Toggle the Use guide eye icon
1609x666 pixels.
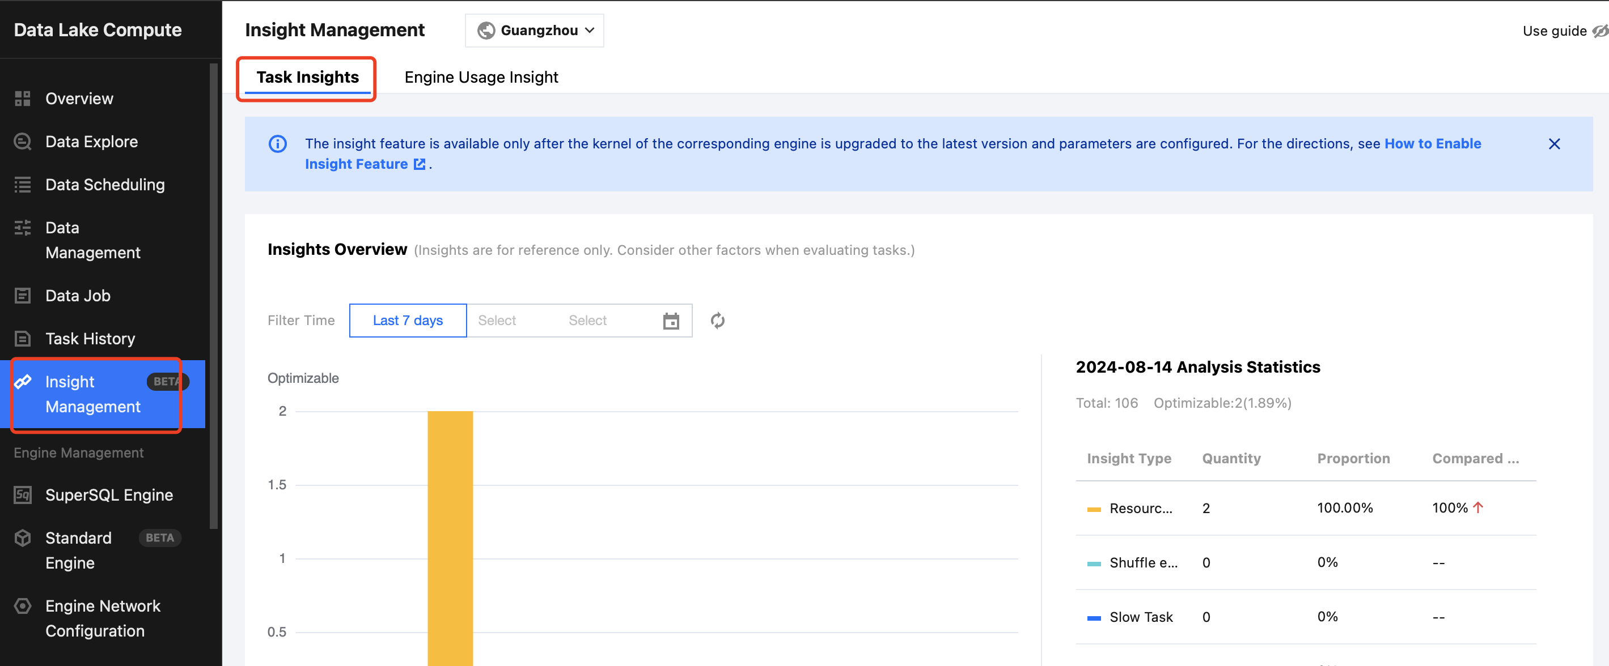point(1600,31)
